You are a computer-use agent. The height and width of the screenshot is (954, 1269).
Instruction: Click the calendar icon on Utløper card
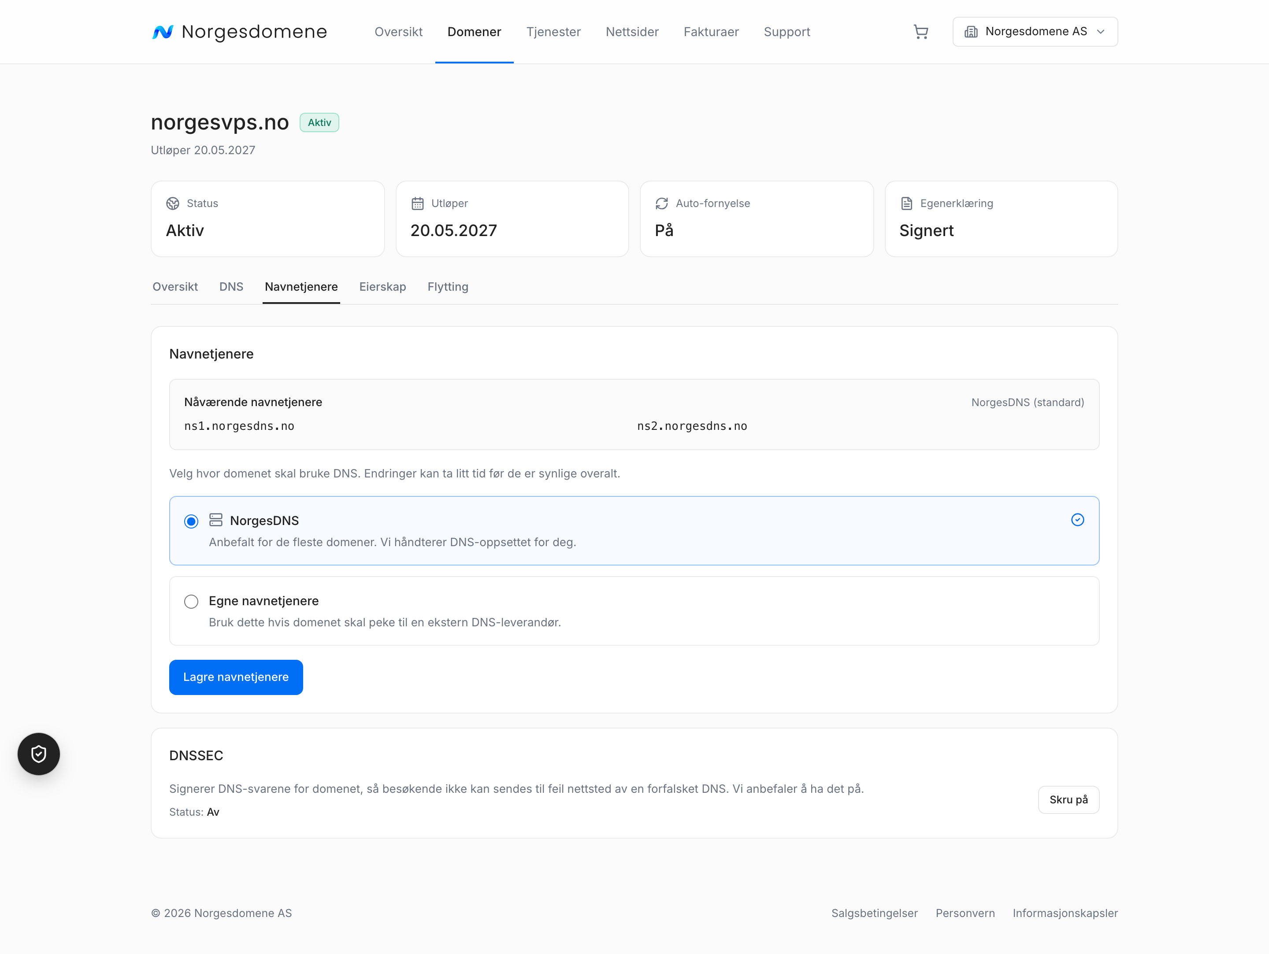pos(418,203)
